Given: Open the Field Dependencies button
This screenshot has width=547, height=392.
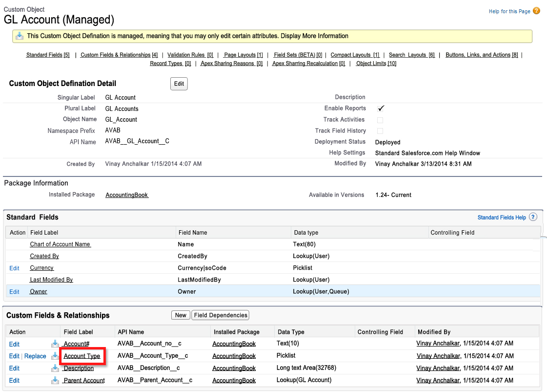Looking at the screenshot, I should pos(221,315).
